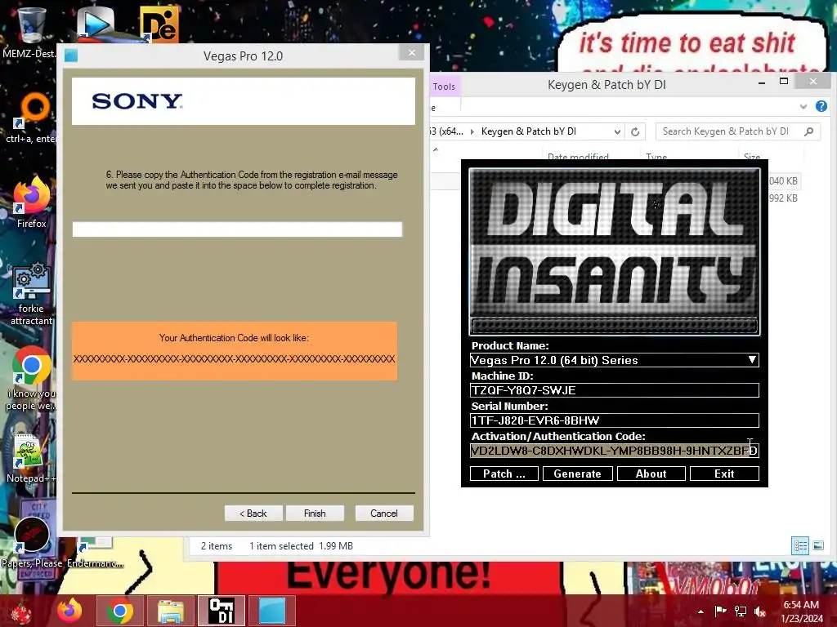Switch to Chrome in the taskbar
The width and height of the screenshot is (837, 627).
point(119,611)
